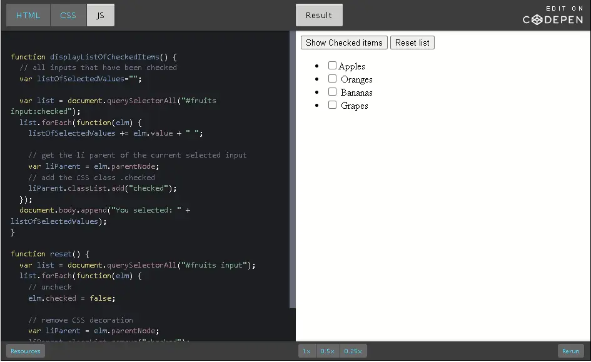The image size is (591, 362).
Task: Open the Result tab
Action: [319, 16]
